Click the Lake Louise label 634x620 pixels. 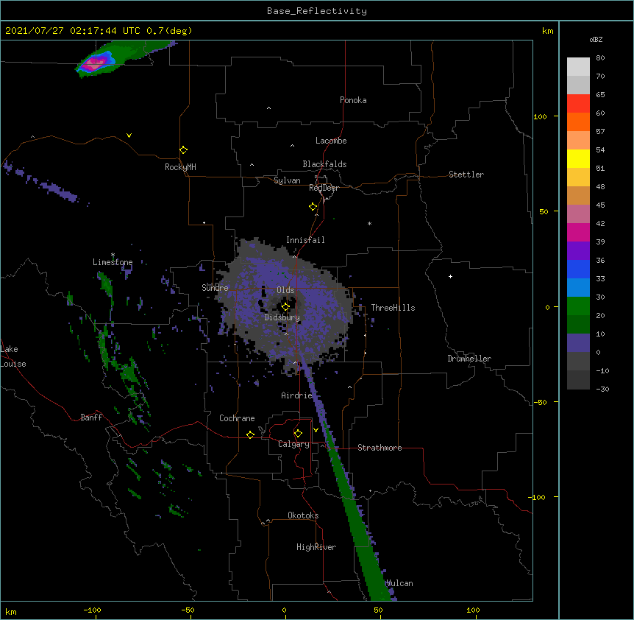tap(13, 356)
